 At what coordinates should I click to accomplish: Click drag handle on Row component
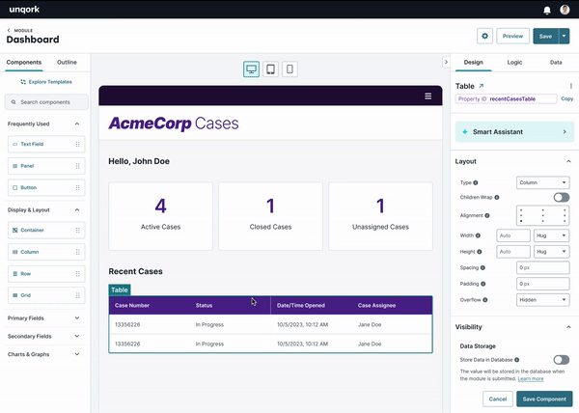[x=77, y=274]
